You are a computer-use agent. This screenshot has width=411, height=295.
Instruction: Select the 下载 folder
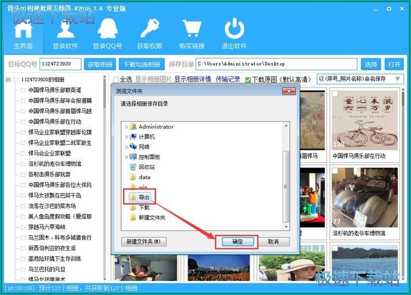[144, 207]
